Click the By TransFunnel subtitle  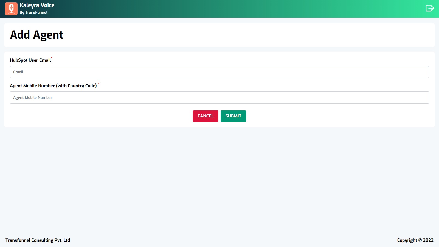[x=33, y=12]
